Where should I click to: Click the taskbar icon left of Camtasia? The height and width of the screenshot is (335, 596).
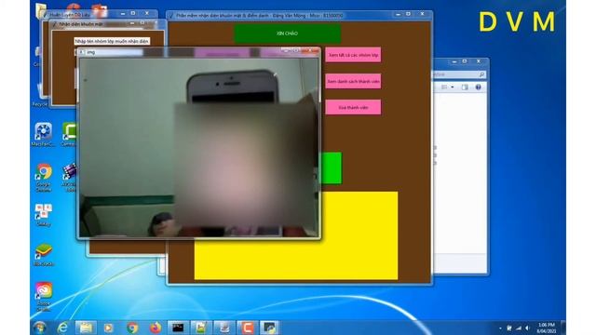click(x=224, y=328)
